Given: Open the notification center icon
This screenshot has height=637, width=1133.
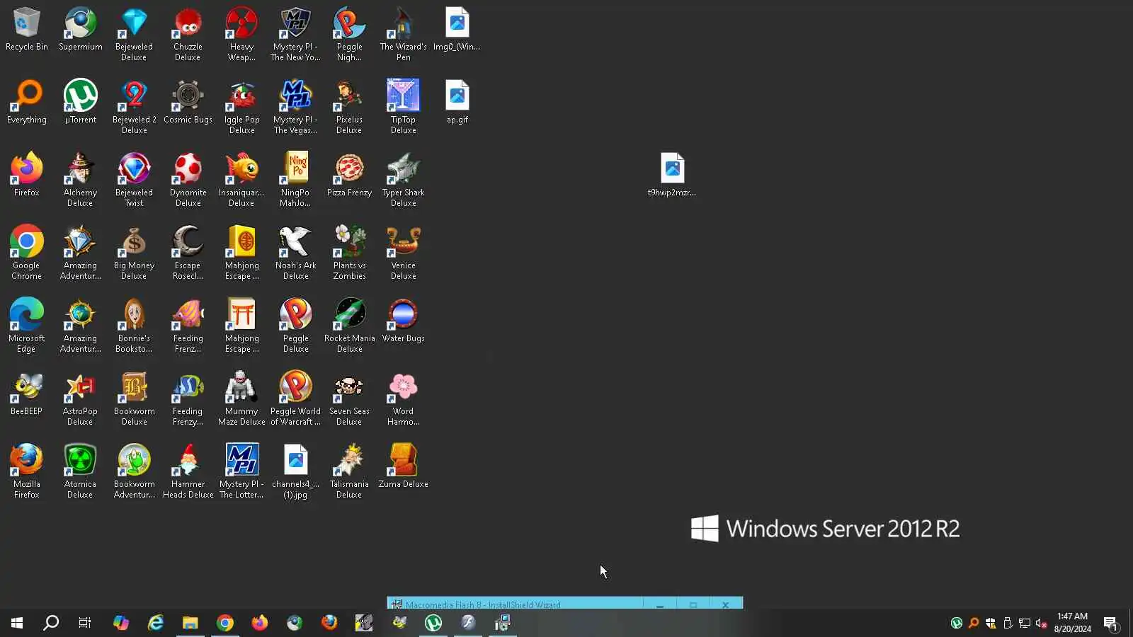Looking at the screenshot, I should [1110, 624].
